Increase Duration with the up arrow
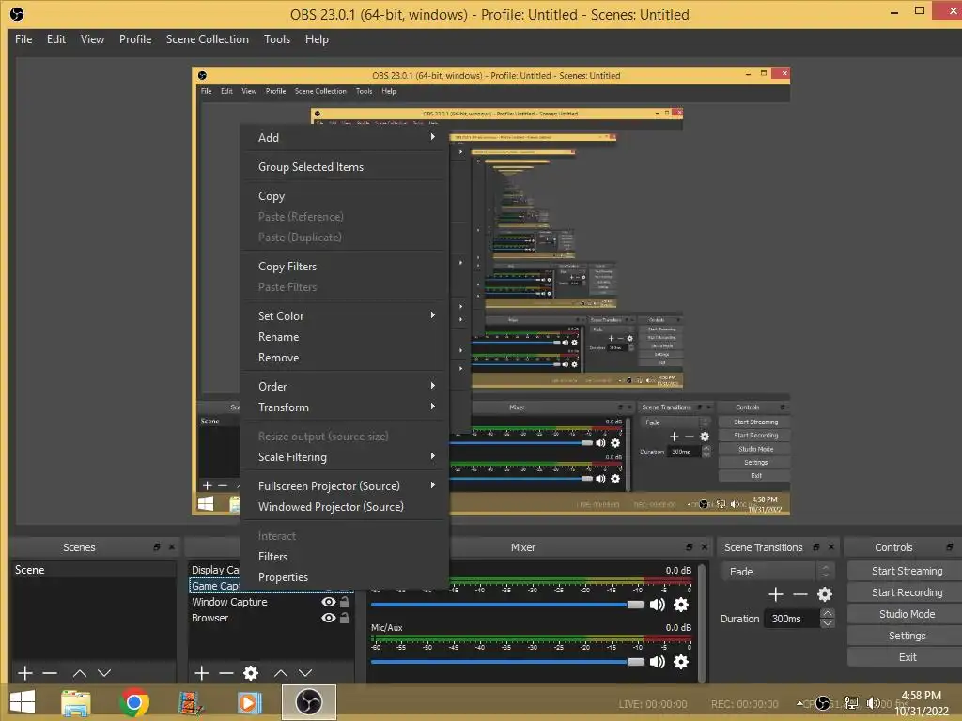Image resolution: width=962 pixels, height=721 pixels. coord(827,614)
